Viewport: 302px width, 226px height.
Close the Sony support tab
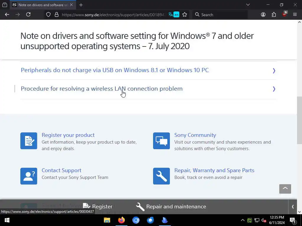point(71,5)
